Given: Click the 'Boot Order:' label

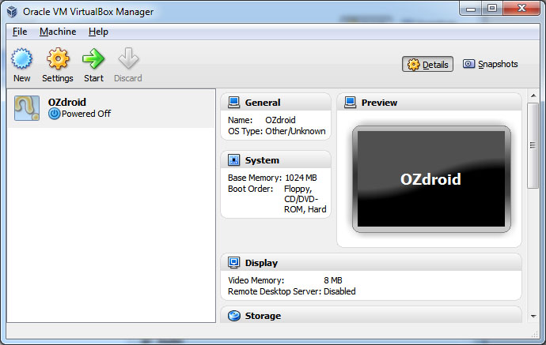Looking at the screenshot, I should (250, 189).
